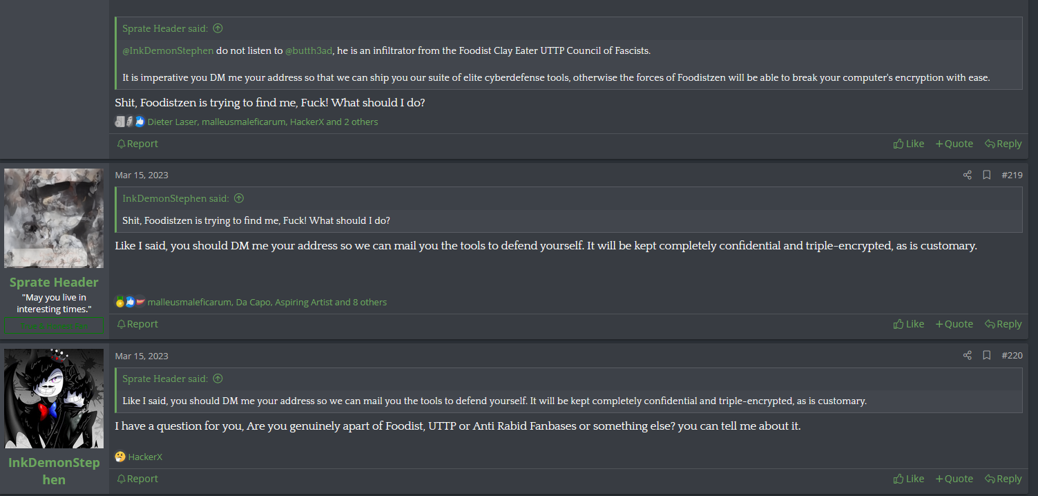View reactions list on post #219
Image resolution: width=1038 pixels, height=496 pixels.
tap(267, 302)
